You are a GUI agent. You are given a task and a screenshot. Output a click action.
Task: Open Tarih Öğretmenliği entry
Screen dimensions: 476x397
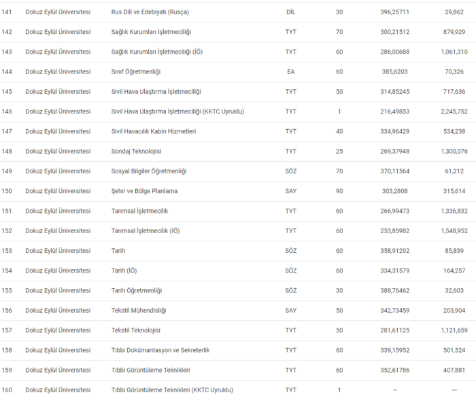pyautogui.click(x=136, y=291)
